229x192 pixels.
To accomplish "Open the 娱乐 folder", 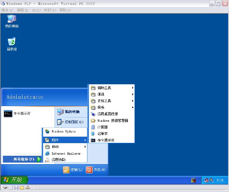I will click(112, 108).
